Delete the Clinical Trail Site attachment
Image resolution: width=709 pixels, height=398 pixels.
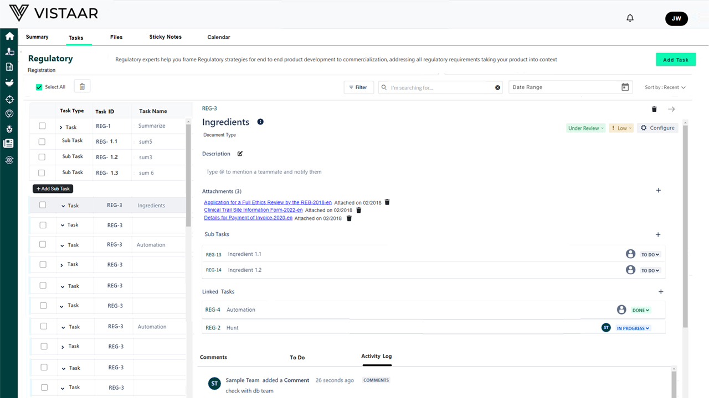358,210
